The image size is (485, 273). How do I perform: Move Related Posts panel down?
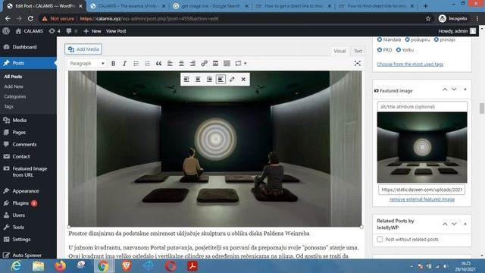pos(454,224)
